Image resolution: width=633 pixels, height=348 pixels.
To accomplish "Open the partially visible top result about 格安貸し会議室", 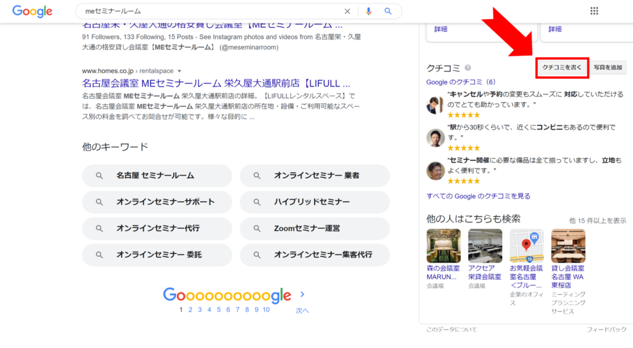I will click(213, 26).
